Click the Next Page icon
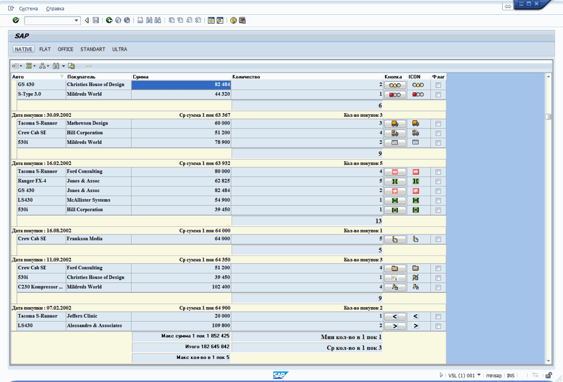 (x=189, y=20)
